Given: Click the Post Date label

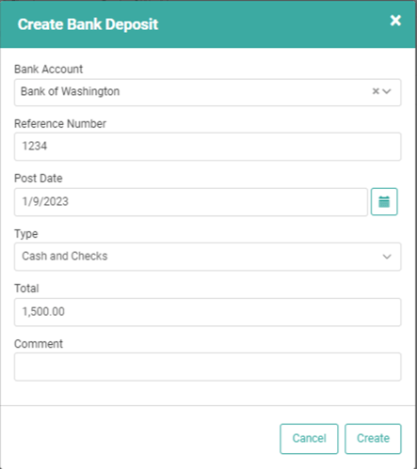Looking at the screenshot, I should click(39, 179).
